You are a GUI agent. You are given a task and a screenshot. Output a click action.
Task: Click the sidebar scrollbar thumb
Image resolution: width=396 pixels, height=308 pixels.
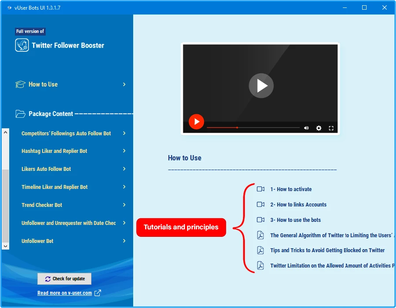click(6, 206)
